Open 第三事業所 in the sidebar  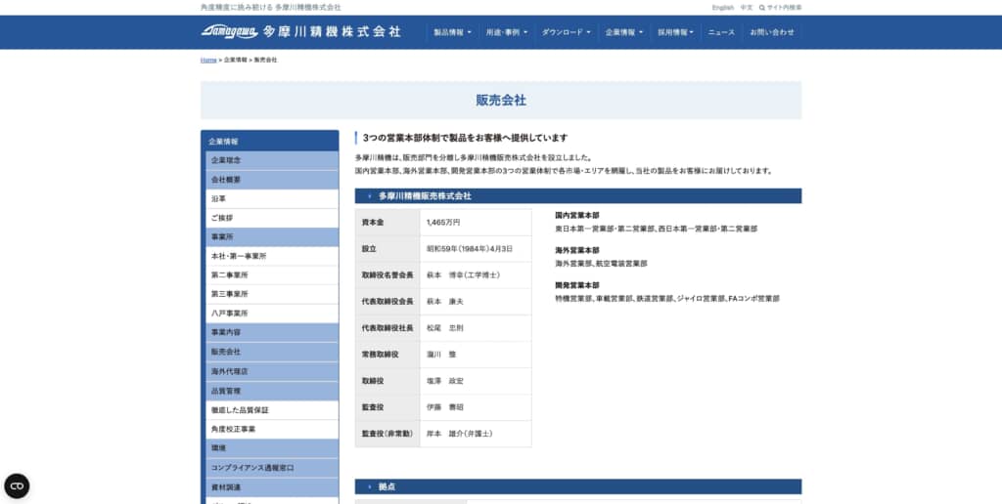coord(272,294)
